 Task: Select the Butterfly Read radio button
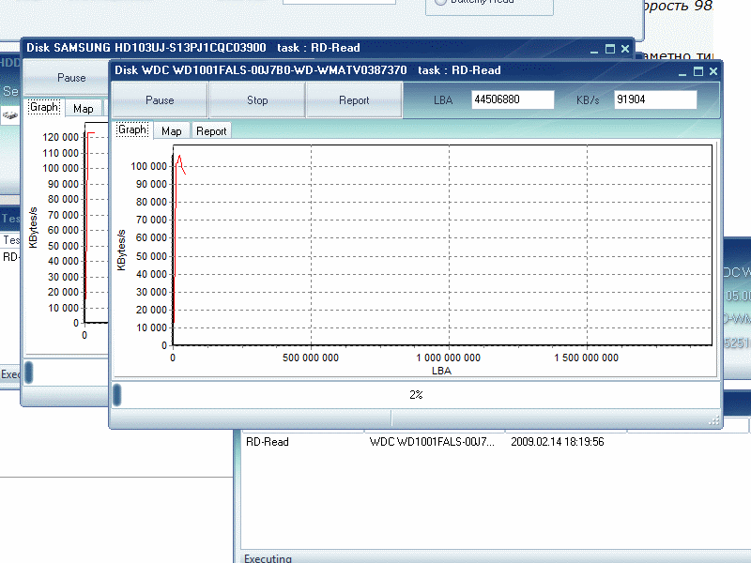click(441, 3)
